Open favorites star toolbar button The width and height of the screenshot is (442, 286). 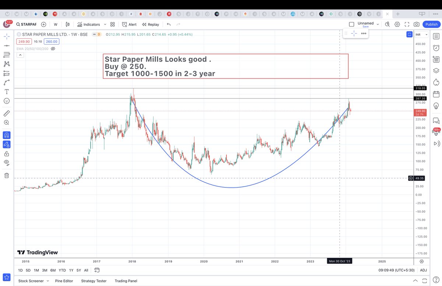6,277
